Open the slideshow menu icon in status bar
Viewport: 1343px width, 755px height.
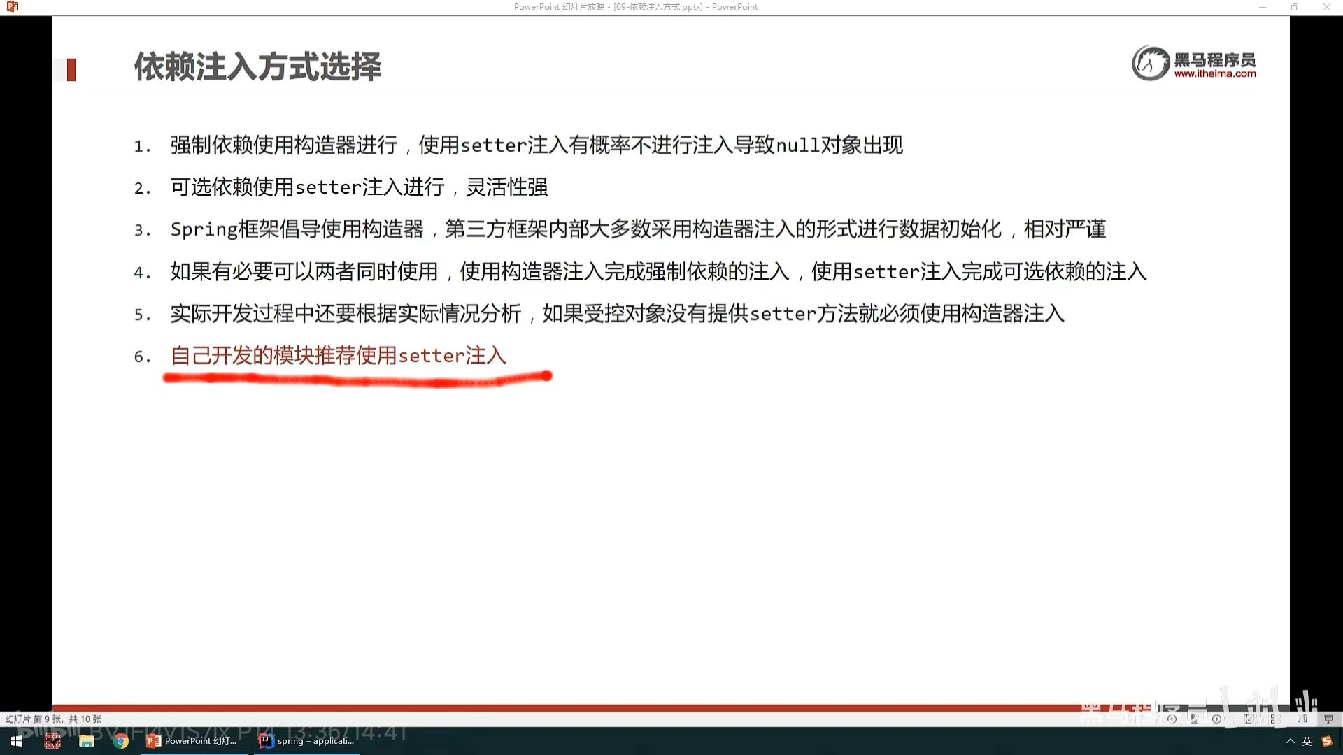[x=1195, y=719]
